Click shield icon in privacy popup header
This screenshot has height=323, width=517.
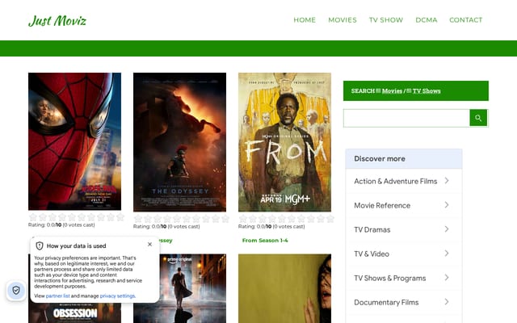tap(40, 245)
